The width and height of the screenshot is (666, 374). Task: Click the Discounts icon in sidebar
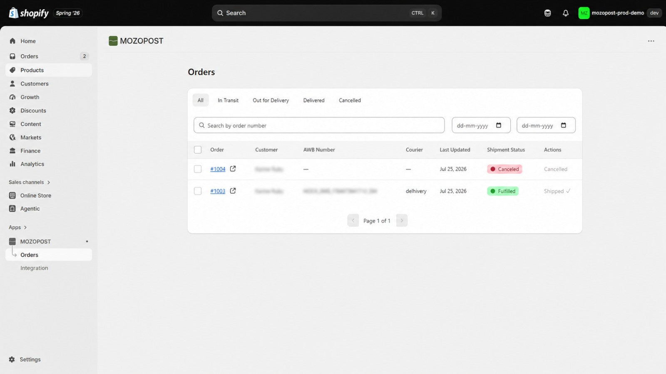(x=12, y=111)
